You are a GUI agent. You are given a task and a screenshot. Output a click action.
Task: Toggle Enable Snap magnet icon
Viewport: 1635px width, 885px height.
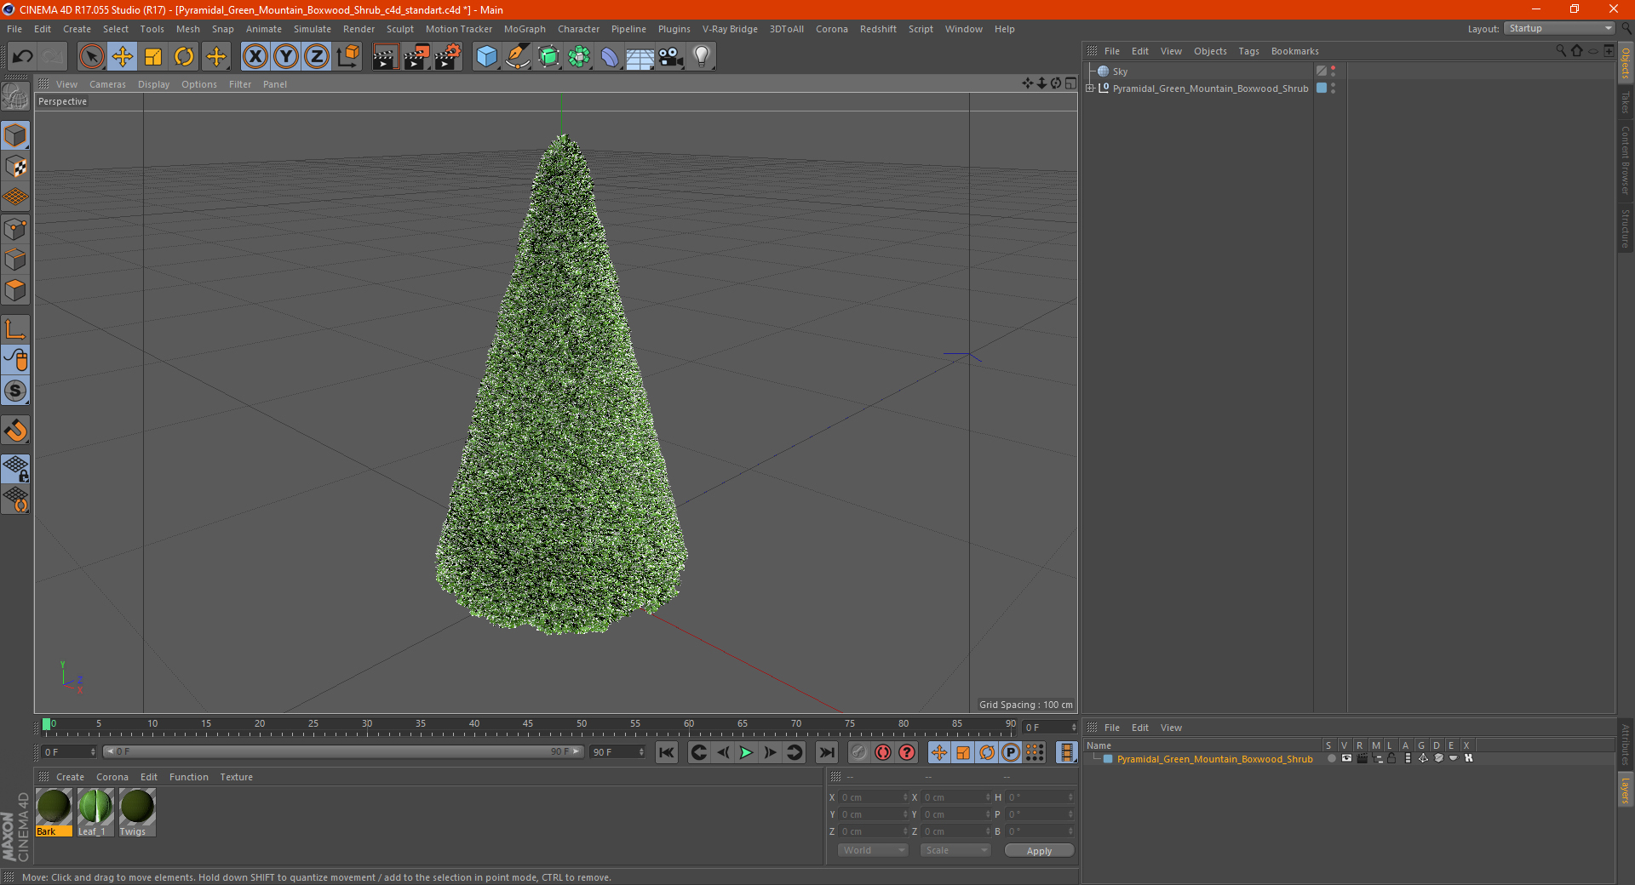15,431
